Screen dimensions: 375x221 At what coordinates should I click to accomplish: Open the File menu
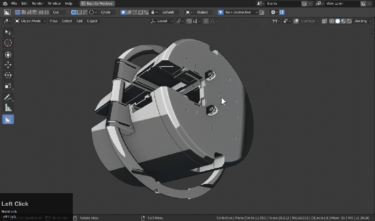click(x=14, y=3)
